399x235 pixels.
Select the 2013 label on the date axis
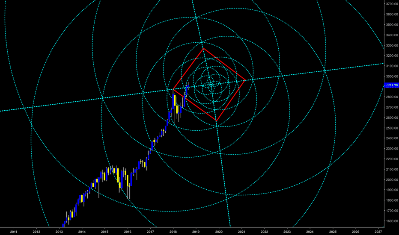(59, 232)
